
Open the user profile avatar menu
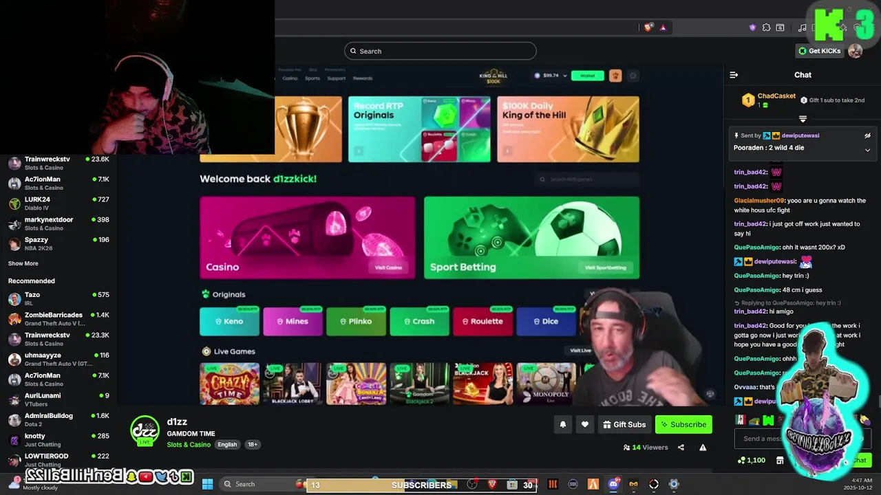tap(855, 51)
